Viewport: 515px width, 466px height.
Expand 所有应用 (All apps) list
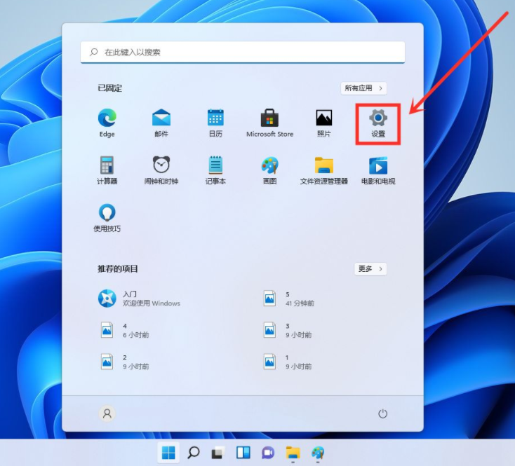(363, 88)
